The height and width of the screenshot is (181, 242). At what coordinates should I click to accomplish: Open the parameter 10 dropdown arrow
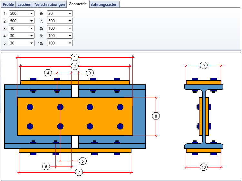70,43
